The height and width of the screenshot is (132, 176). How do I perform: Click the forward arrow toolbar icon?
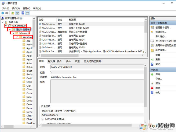pos(7,13)
